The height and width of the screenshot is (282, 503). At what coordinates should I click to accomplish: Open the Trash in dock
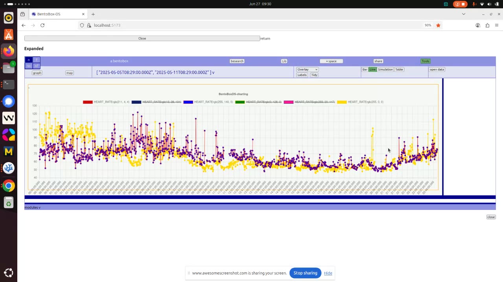9,202
